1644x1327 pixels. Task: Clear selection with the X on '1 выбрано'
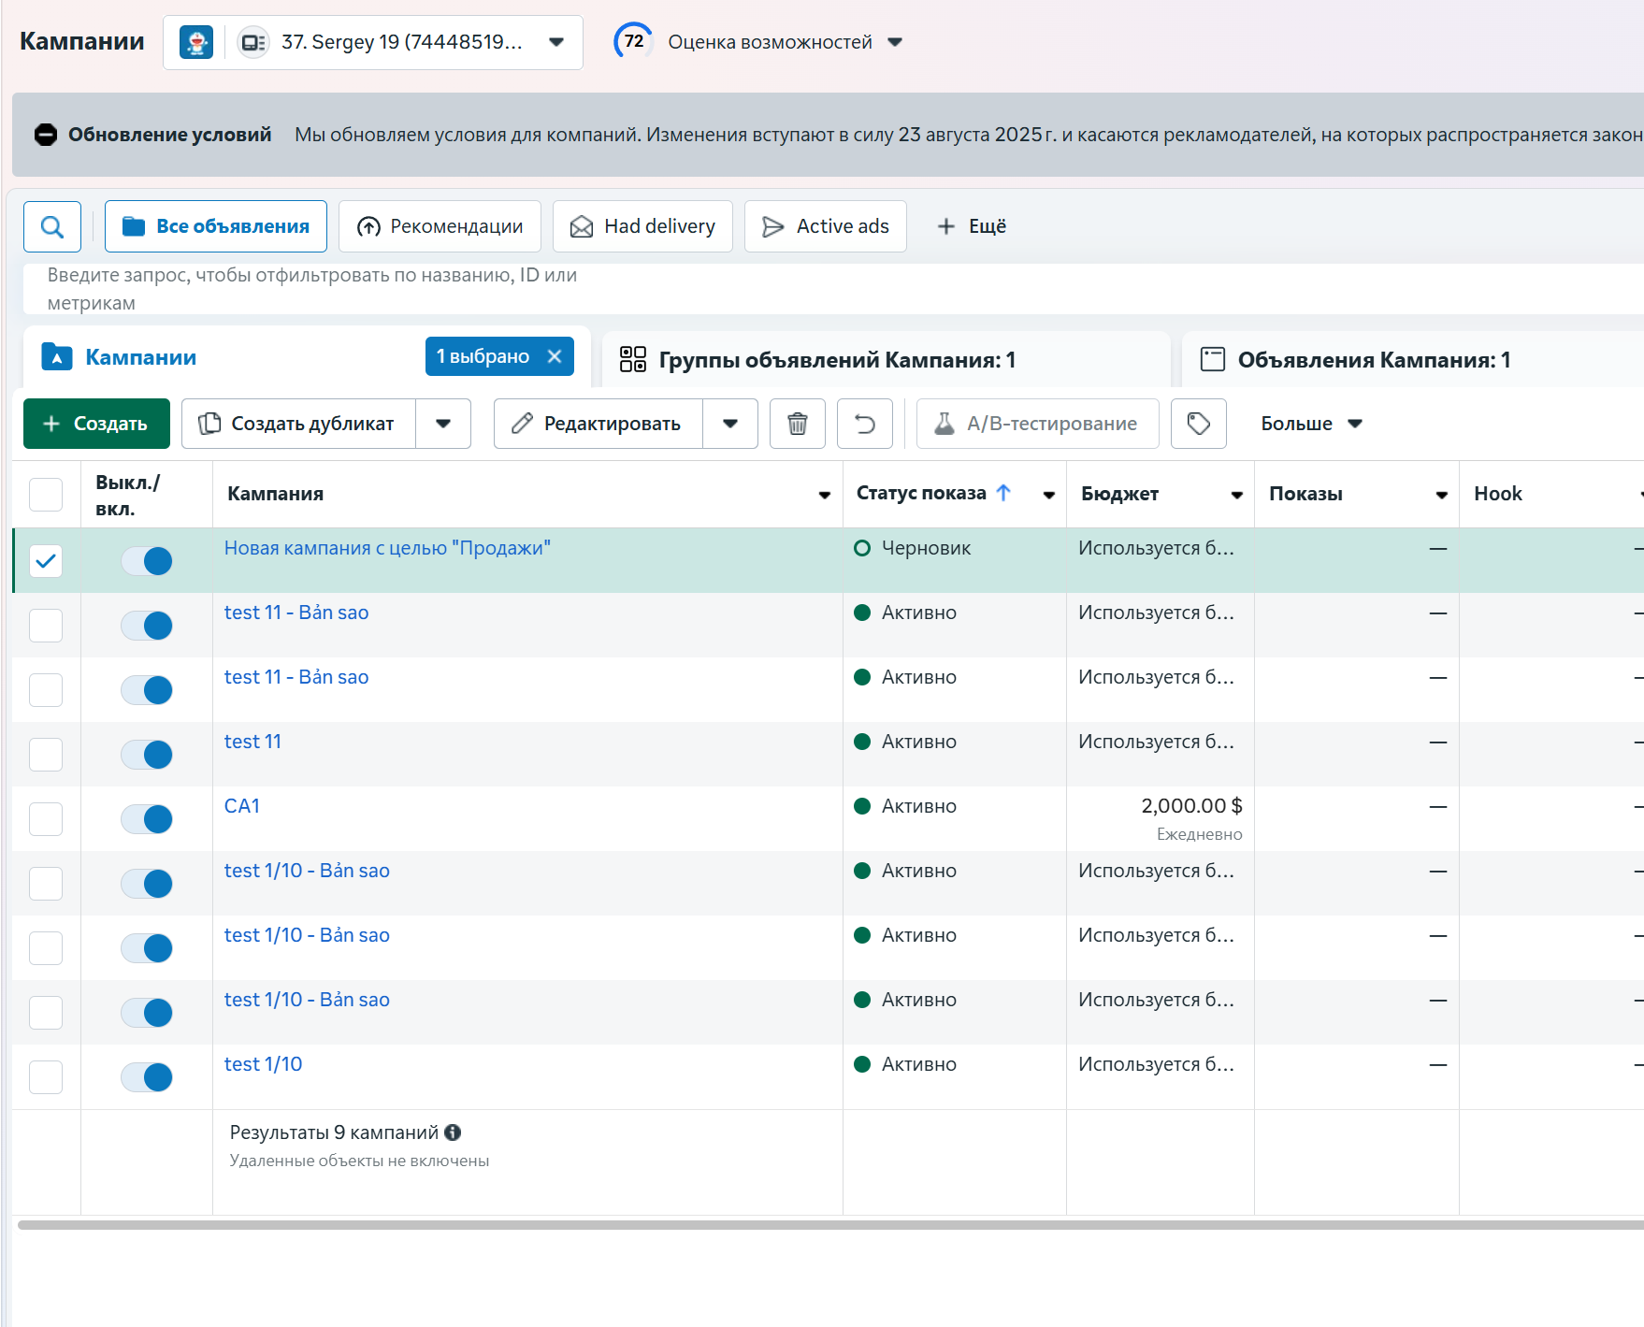pos(555,356)
